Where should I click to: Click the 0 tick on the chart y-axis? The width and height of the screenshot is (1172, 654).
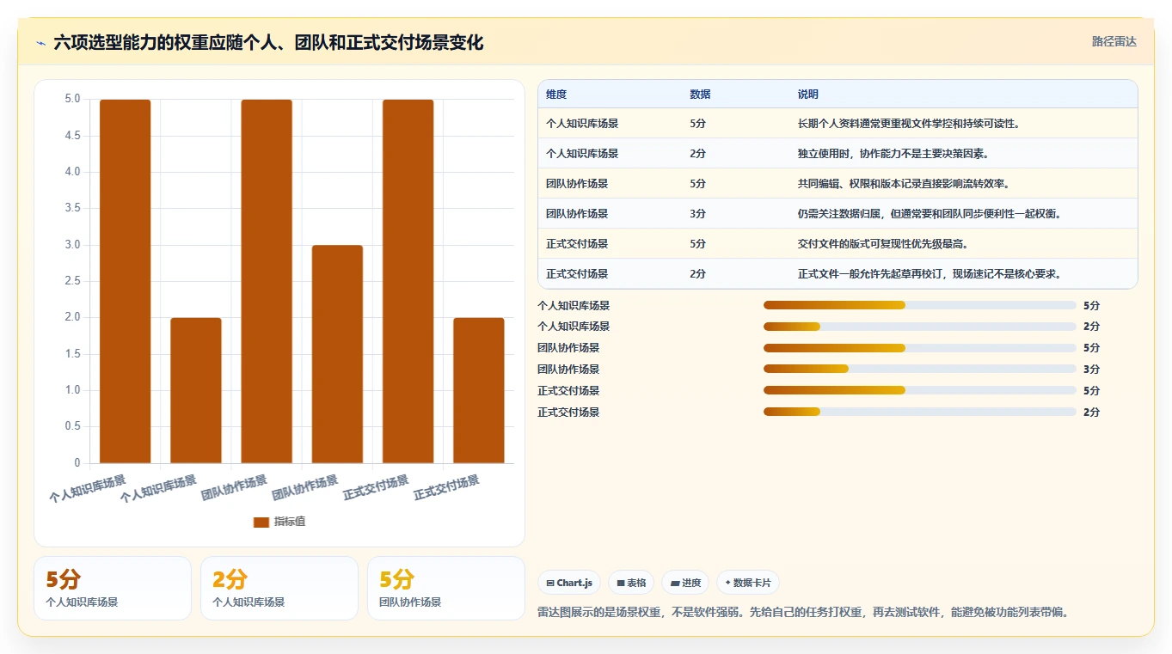point(77,463)
